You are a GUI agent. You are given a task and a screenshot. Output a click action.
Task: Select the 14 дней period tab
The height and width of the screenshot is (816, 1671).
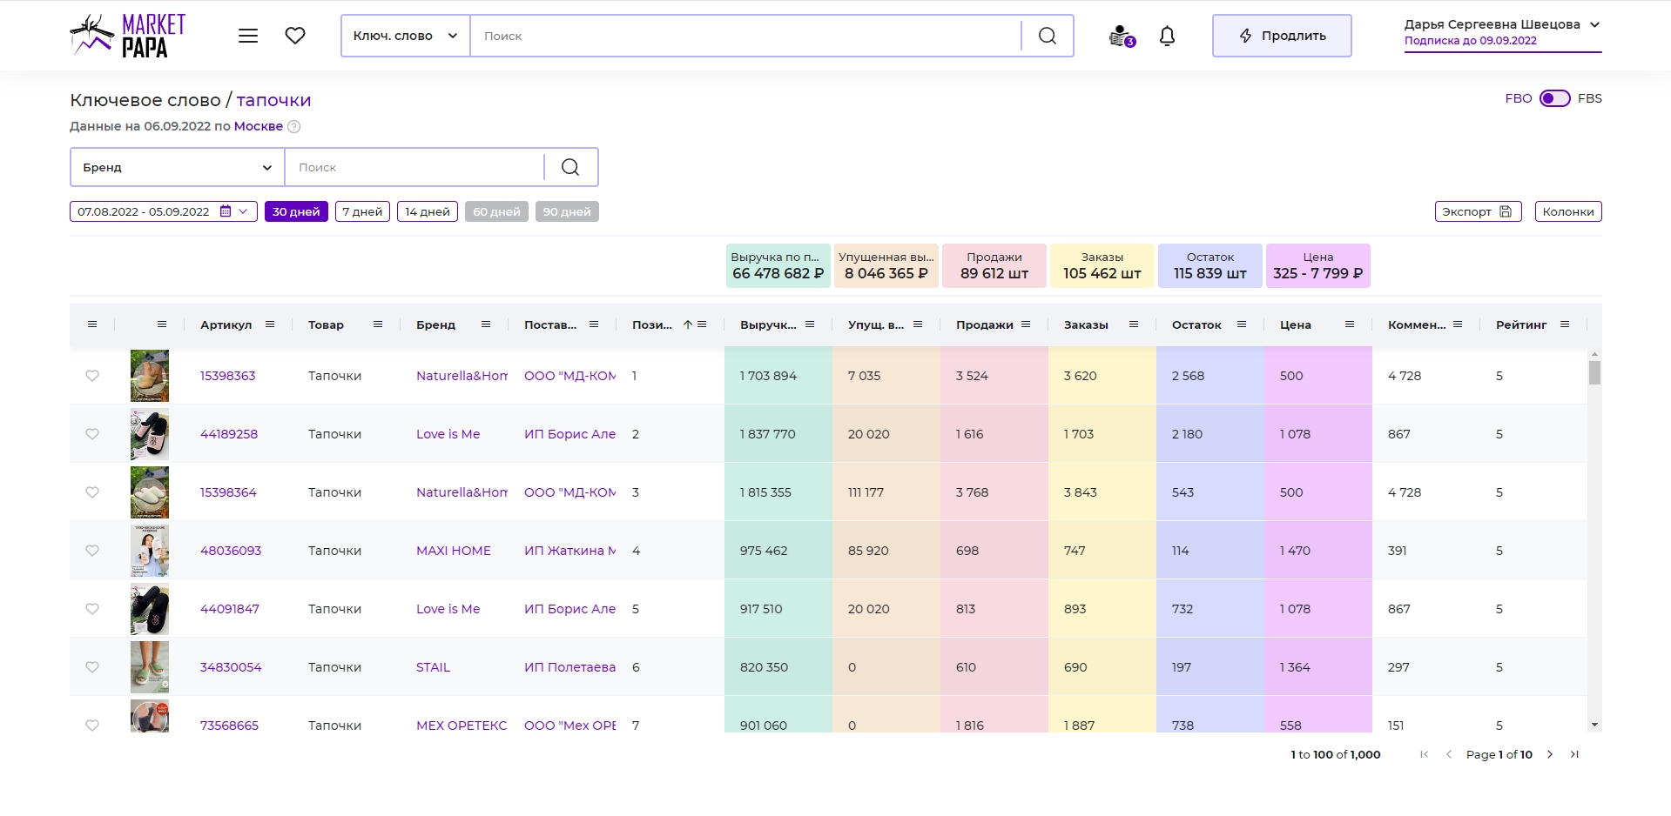[428, 211]
